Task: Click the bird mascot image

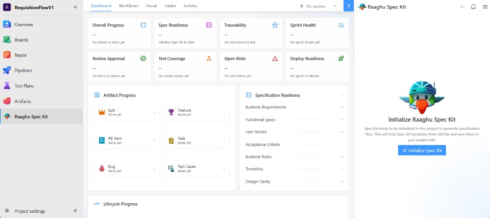Action: (422, 97)
